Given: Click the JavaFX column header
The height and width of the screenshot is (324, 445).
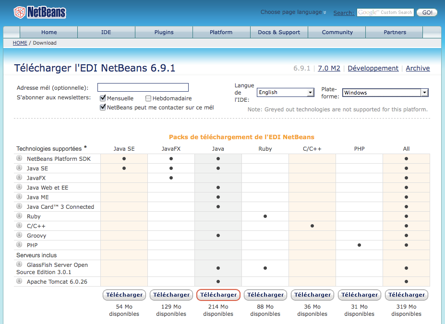Looking at the screenshot, I should 171,149.
